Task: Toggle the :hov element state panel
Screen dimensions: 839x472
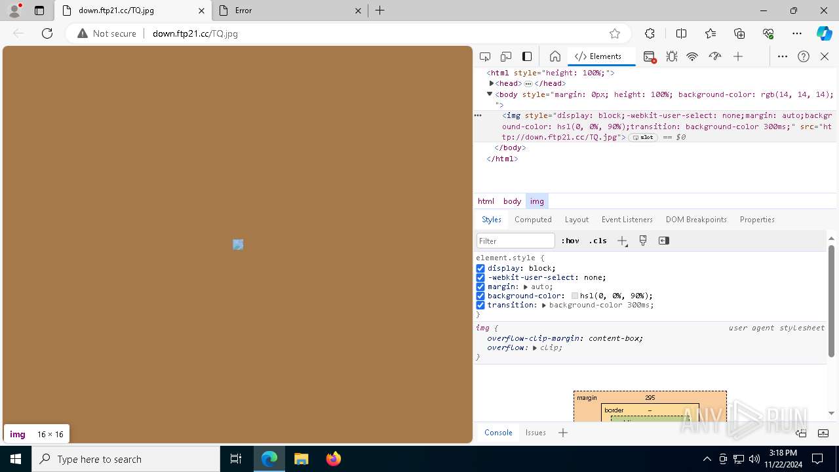Action: tap(570, 241)
